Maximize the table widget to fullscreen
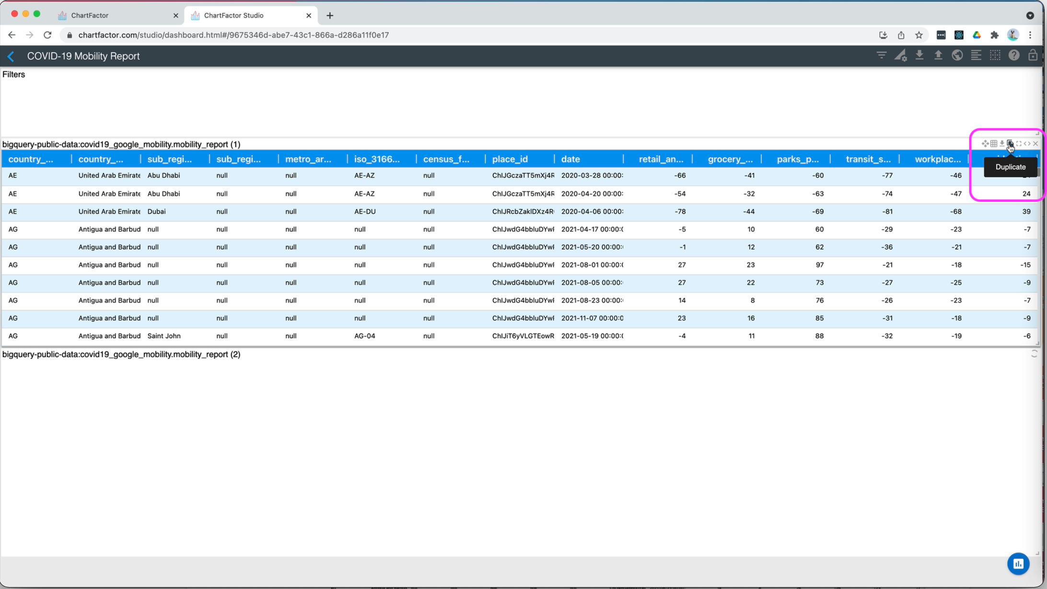This screenshot has width=1047, height=589. coord(1019,144)
